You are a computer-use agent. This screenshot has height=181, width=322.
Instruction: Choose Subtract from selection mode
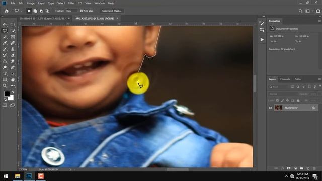(41, 11)
